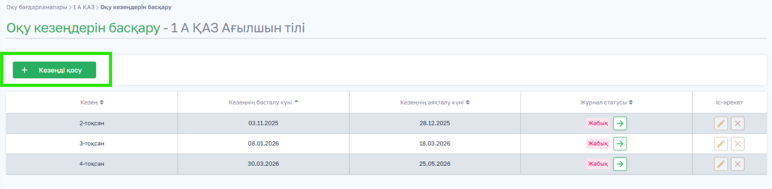Sort by Кезеңнің аяқталу күні column
Image resolution: width=772 pixels, height=189 pixels.
pos(435,103)
